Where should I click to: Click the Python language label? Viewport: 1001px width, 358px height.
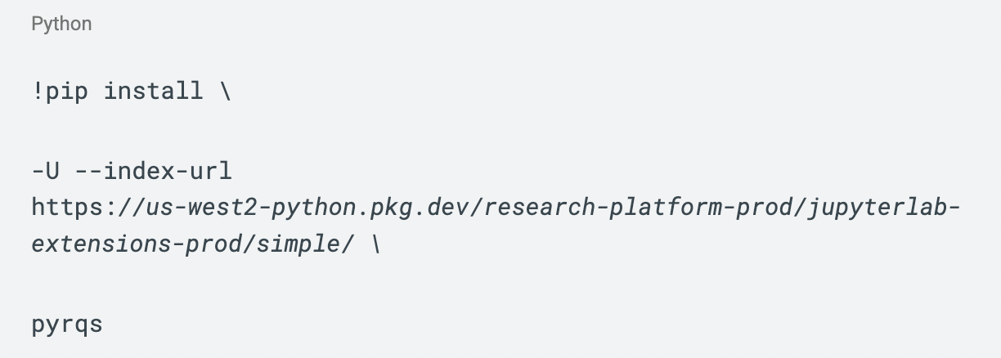[x=61, y=24]
